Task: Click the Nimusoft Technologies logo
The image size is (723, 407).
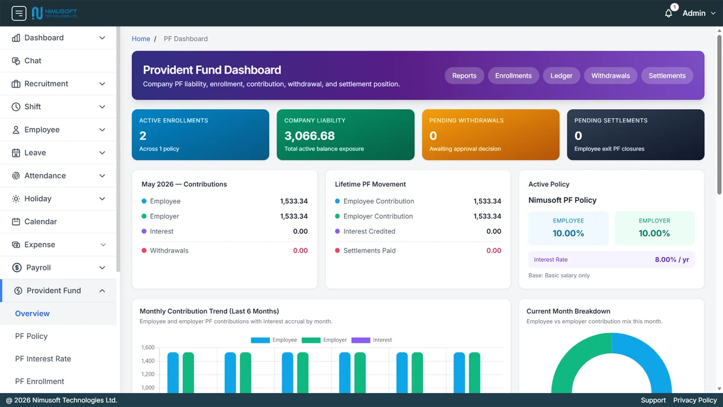Action: [54, 13]
